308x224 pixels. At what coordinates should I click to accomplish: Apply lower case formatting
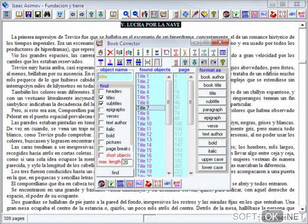pyautogui.click(x=212, y=167)
